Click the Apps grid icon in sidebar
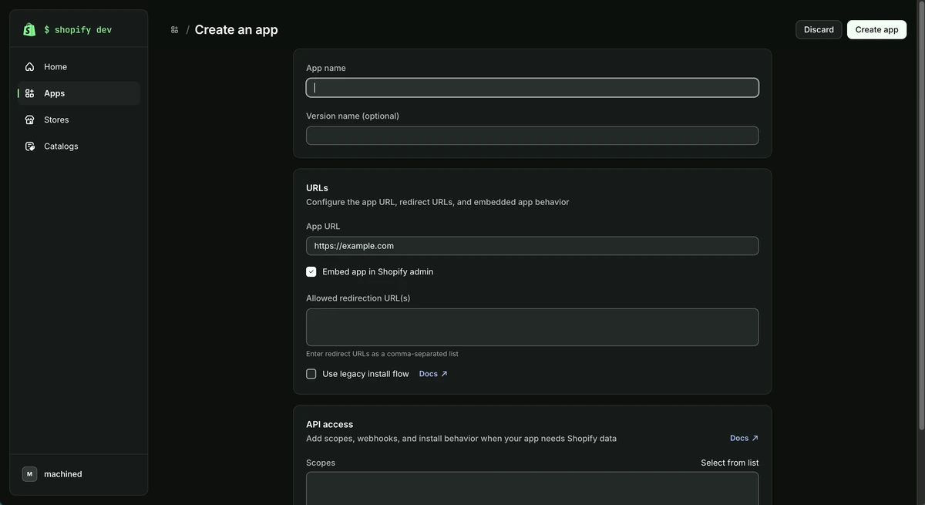Viewport: 925px width, 505px height. pos(29,93)
